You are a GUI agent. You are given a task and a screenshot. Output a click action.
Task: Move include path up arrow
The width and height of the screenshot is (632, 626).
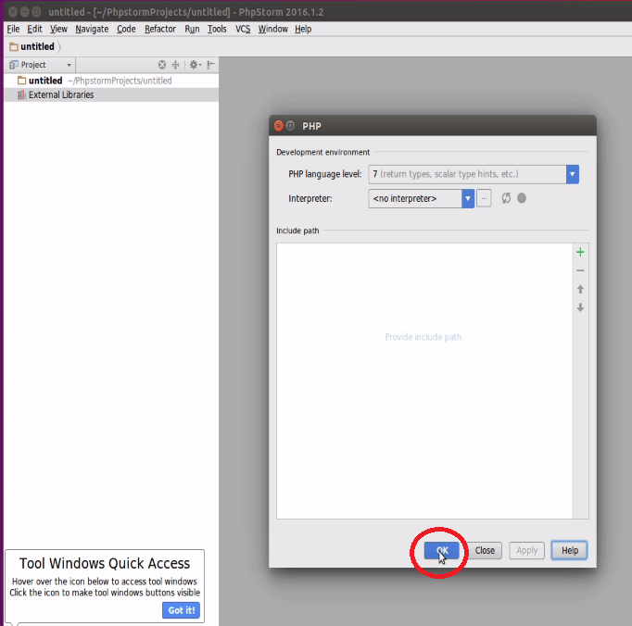(x=580, y=289)
